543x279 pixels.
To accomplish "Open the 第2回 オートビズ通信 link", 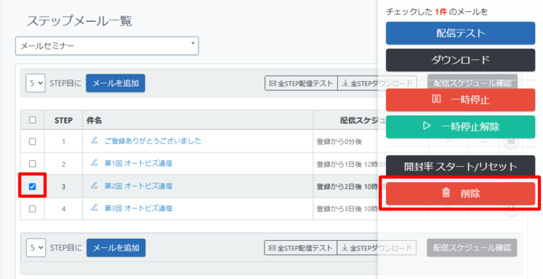I will coord(138,186).
